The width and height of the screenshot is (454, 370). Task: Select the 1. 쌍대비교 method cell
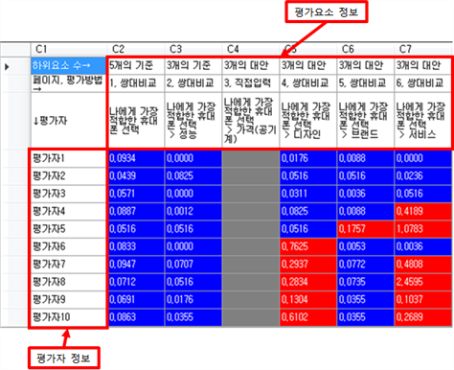click(x=136, y=83)
